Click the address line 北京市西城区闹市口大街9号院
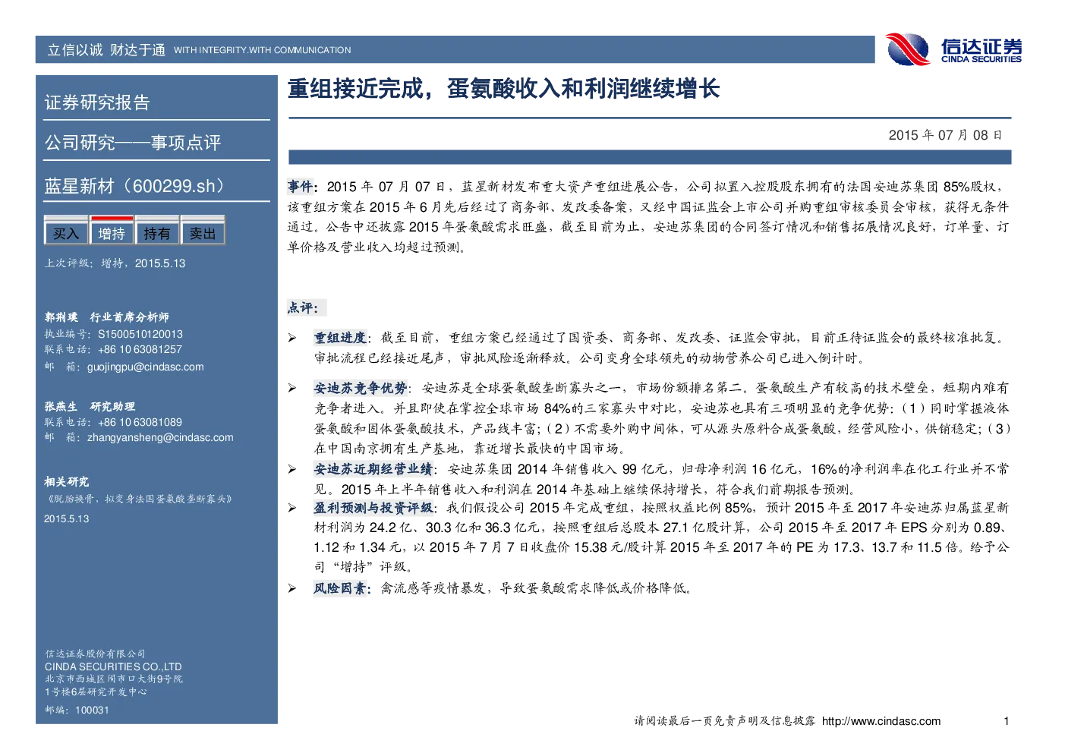Viewport: 1065px width, 753px height. (114, 679)
